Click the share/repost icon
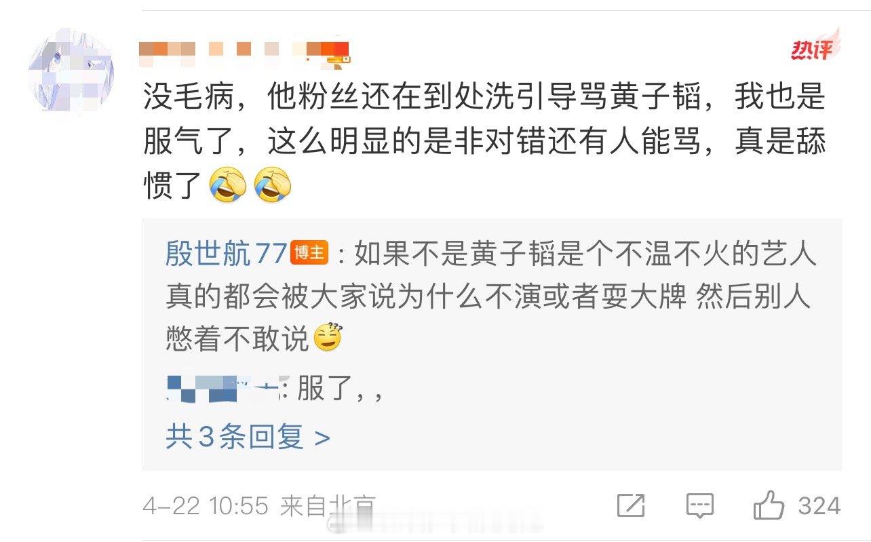 (631, 506)
